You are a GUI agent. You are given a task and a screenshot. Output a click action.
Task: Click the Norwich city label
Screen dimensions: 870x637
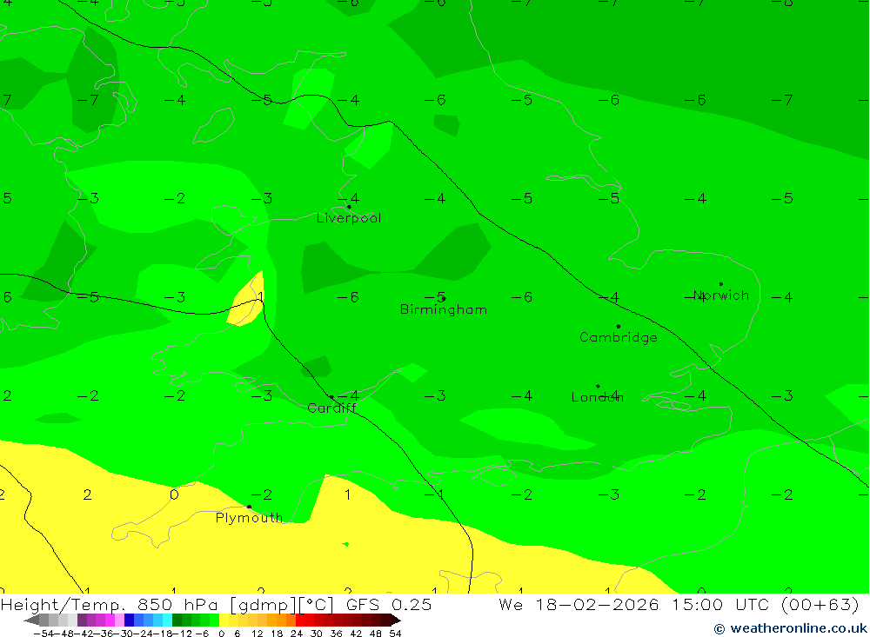721,295
